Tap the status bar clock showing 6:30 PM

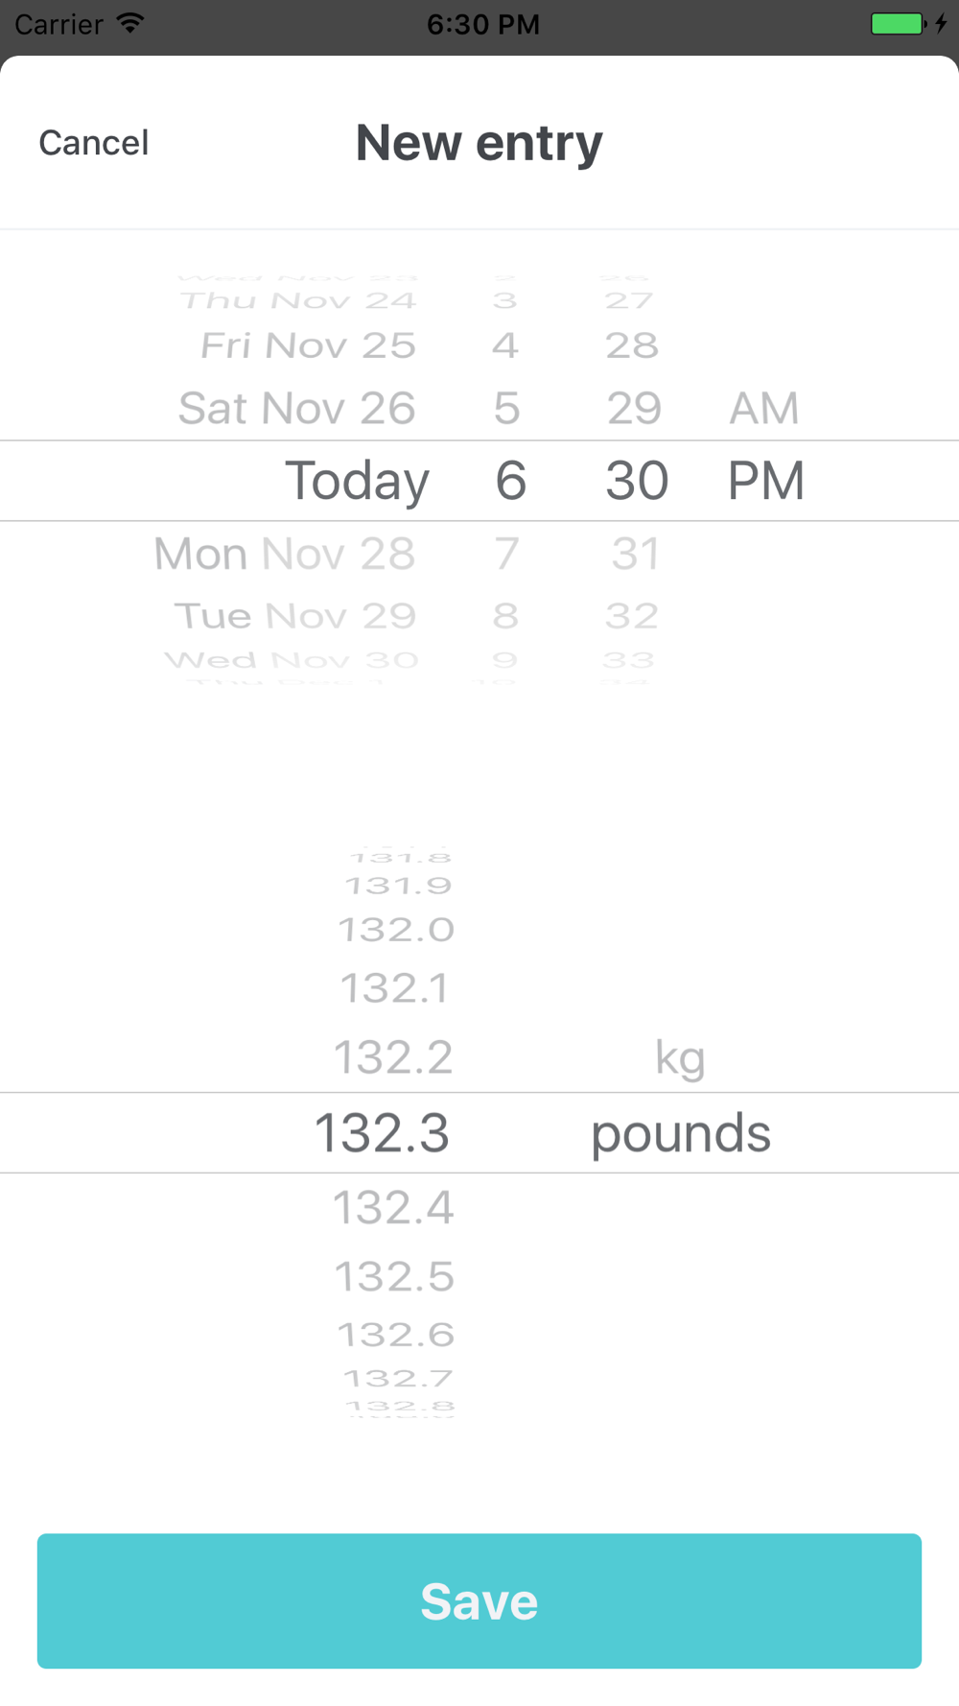pyautogui.click(x=482, y=24)
